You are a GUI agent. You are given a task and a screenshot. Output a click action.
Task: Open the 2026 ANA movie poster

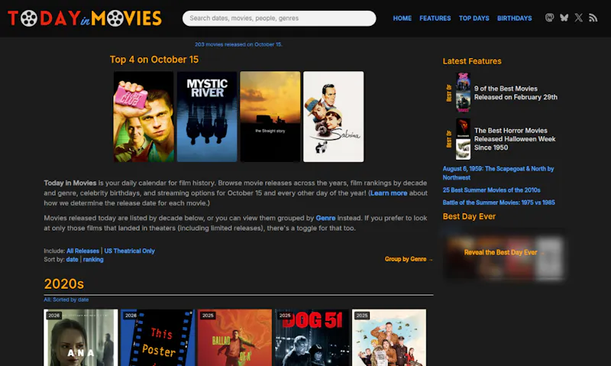pos(81,338)
